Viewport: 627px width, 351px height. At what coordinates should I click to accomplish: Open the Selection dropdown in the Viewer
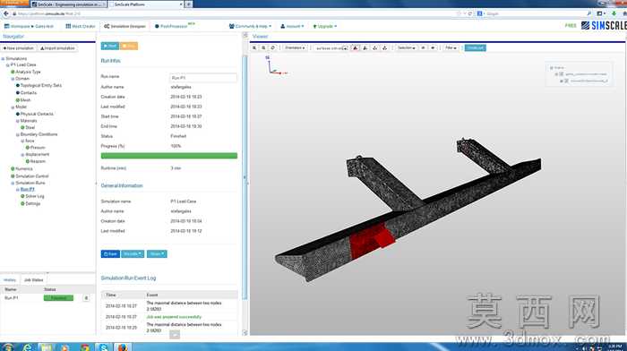coord(407,47)
